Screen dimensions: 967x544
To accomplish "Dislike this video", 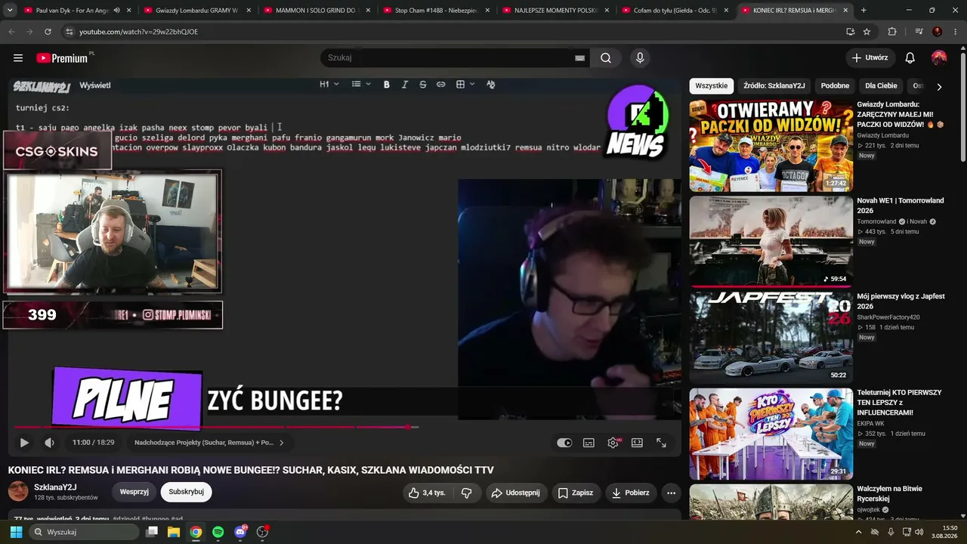I will click(x=466, y=493).
